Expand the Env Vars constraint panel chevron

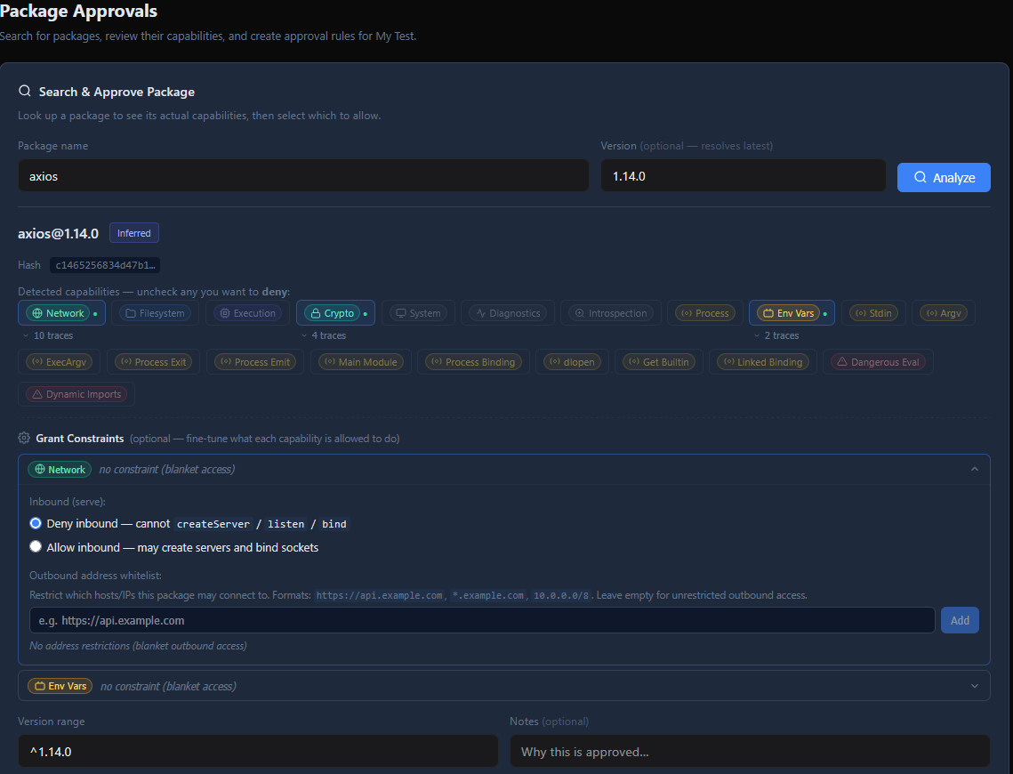coord(974,686)
